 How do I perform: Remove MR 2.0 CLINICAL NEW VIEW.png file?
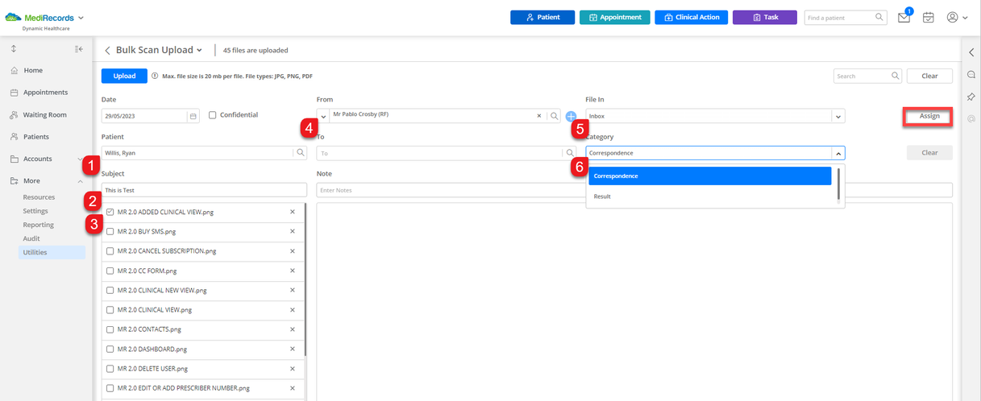pyautogui.click(x=293, y=290)
